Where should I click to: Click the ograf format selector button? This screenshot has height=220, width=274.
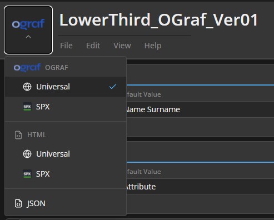tap(28, 30)
